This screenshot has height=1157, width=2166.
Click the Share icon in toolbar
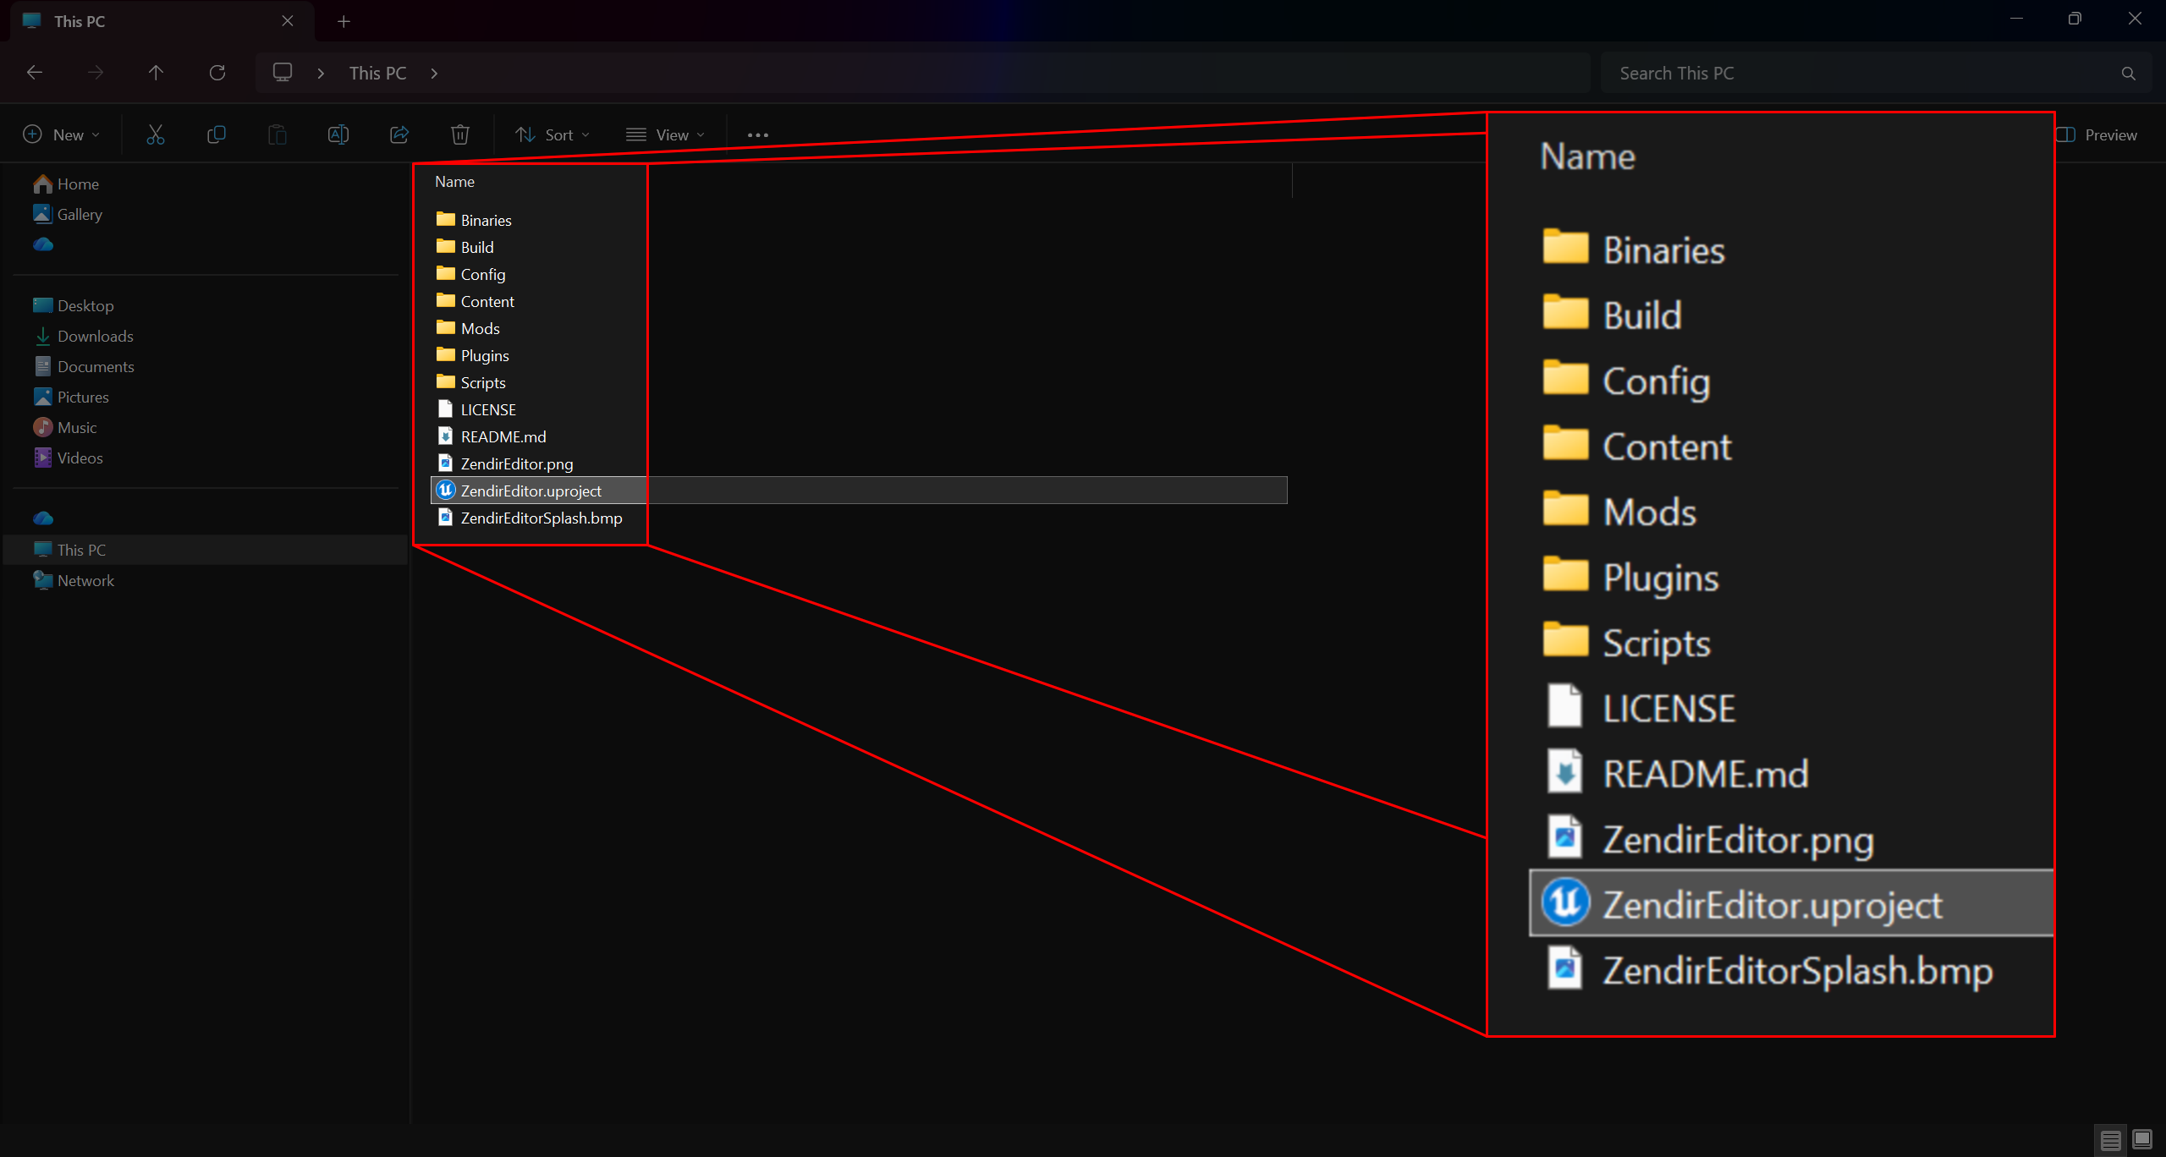(x=399, y=134)
